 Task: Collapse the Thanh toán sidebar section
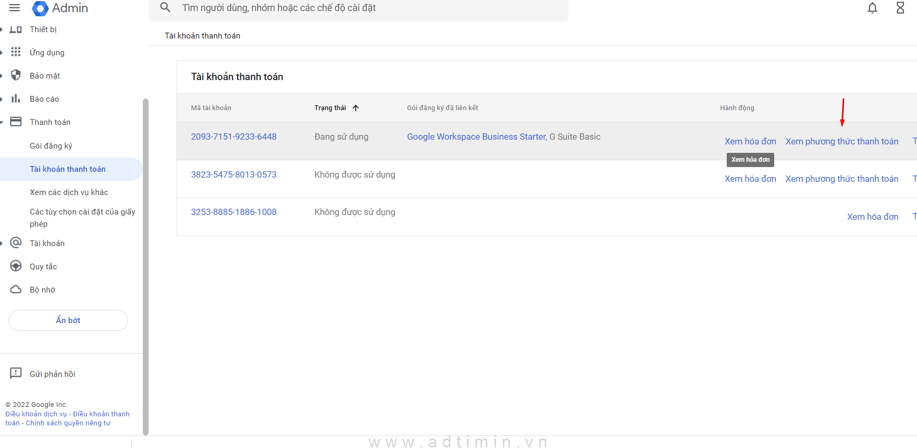click(2, 122)
